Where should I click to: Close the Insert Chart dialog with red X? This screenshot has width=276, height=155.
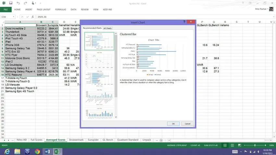pyautogui.click(x=191, y=22)
